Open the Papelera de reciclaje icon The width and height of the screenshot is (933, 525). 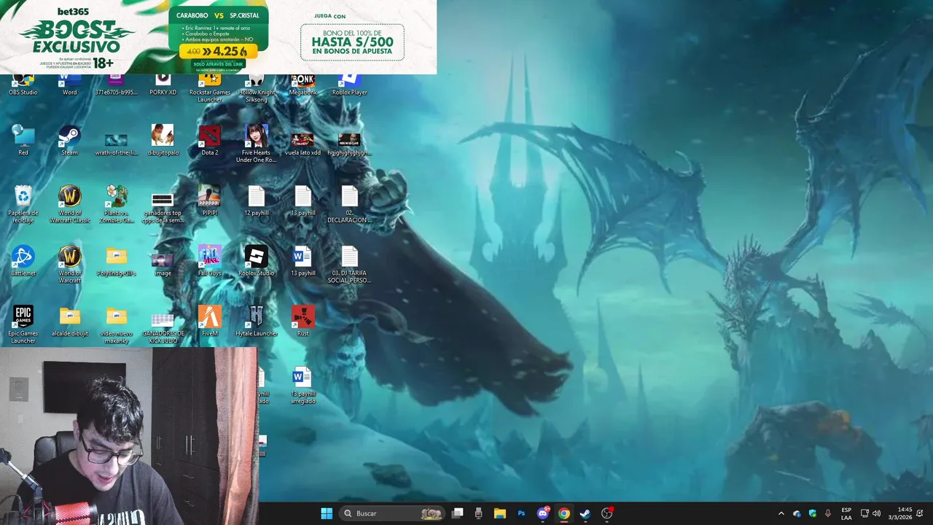coord(23,204)
